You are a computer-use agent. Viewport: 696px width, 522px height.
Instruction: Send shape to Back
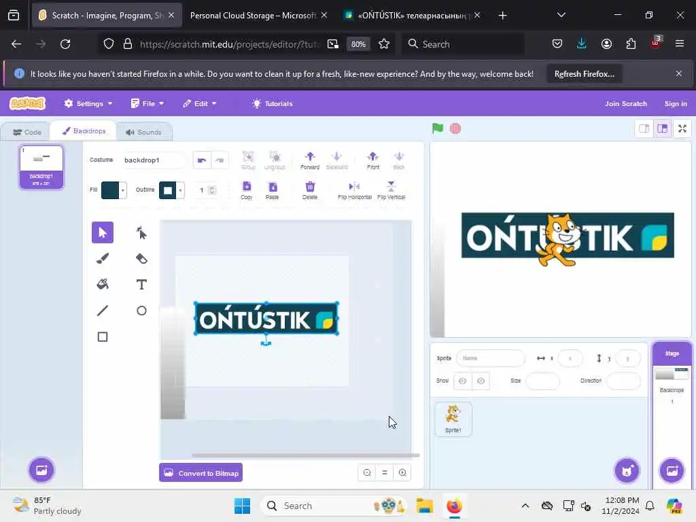pos(398,160)
